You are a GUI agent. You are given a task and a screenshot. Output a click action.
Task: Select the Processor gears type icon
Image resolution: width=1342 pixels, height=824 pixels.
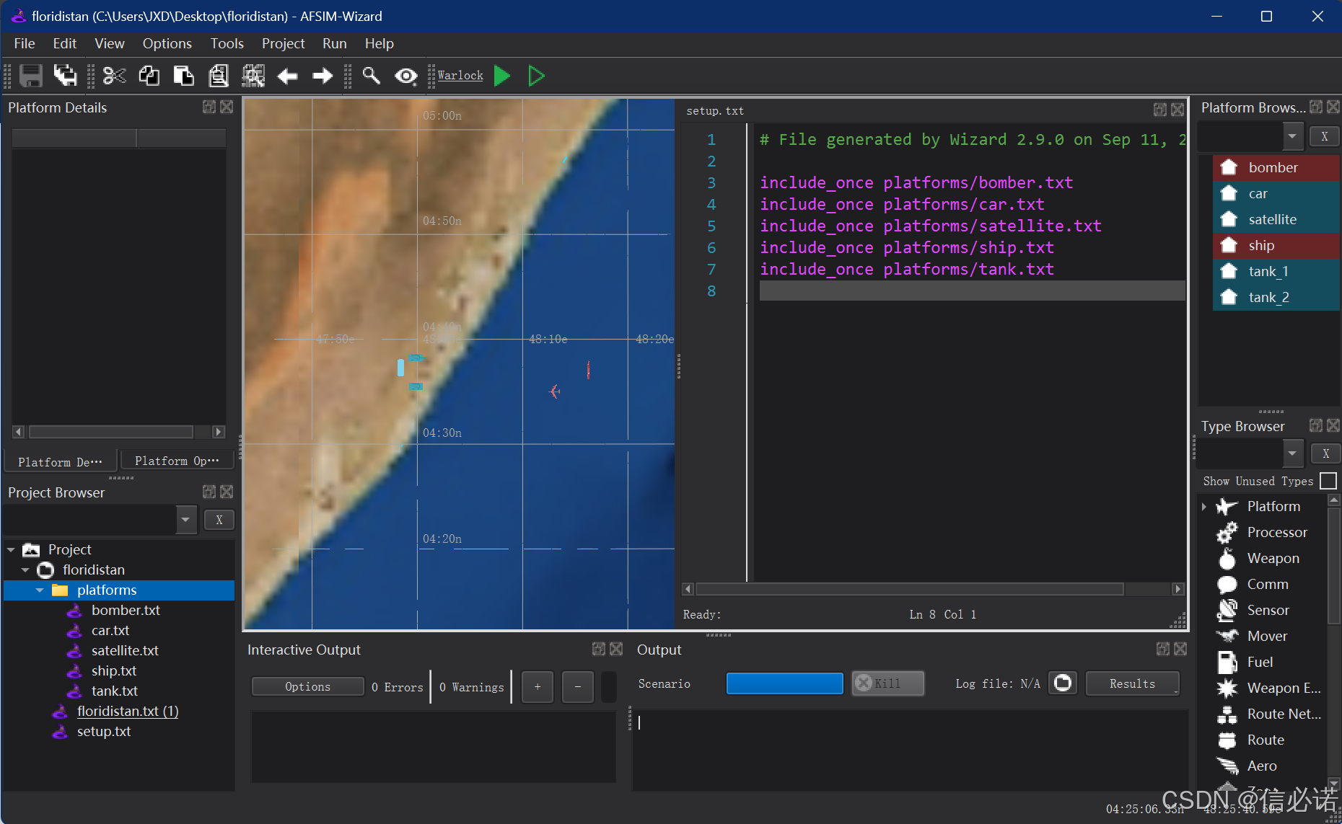[x=1227, y=533]
